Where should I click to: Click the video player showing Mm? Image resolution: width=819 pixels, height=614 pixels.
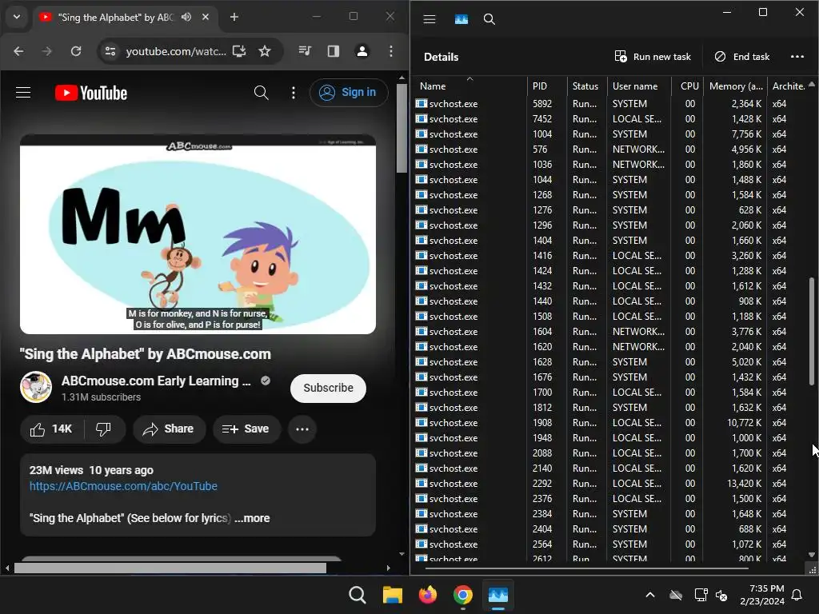click(198, 234)
